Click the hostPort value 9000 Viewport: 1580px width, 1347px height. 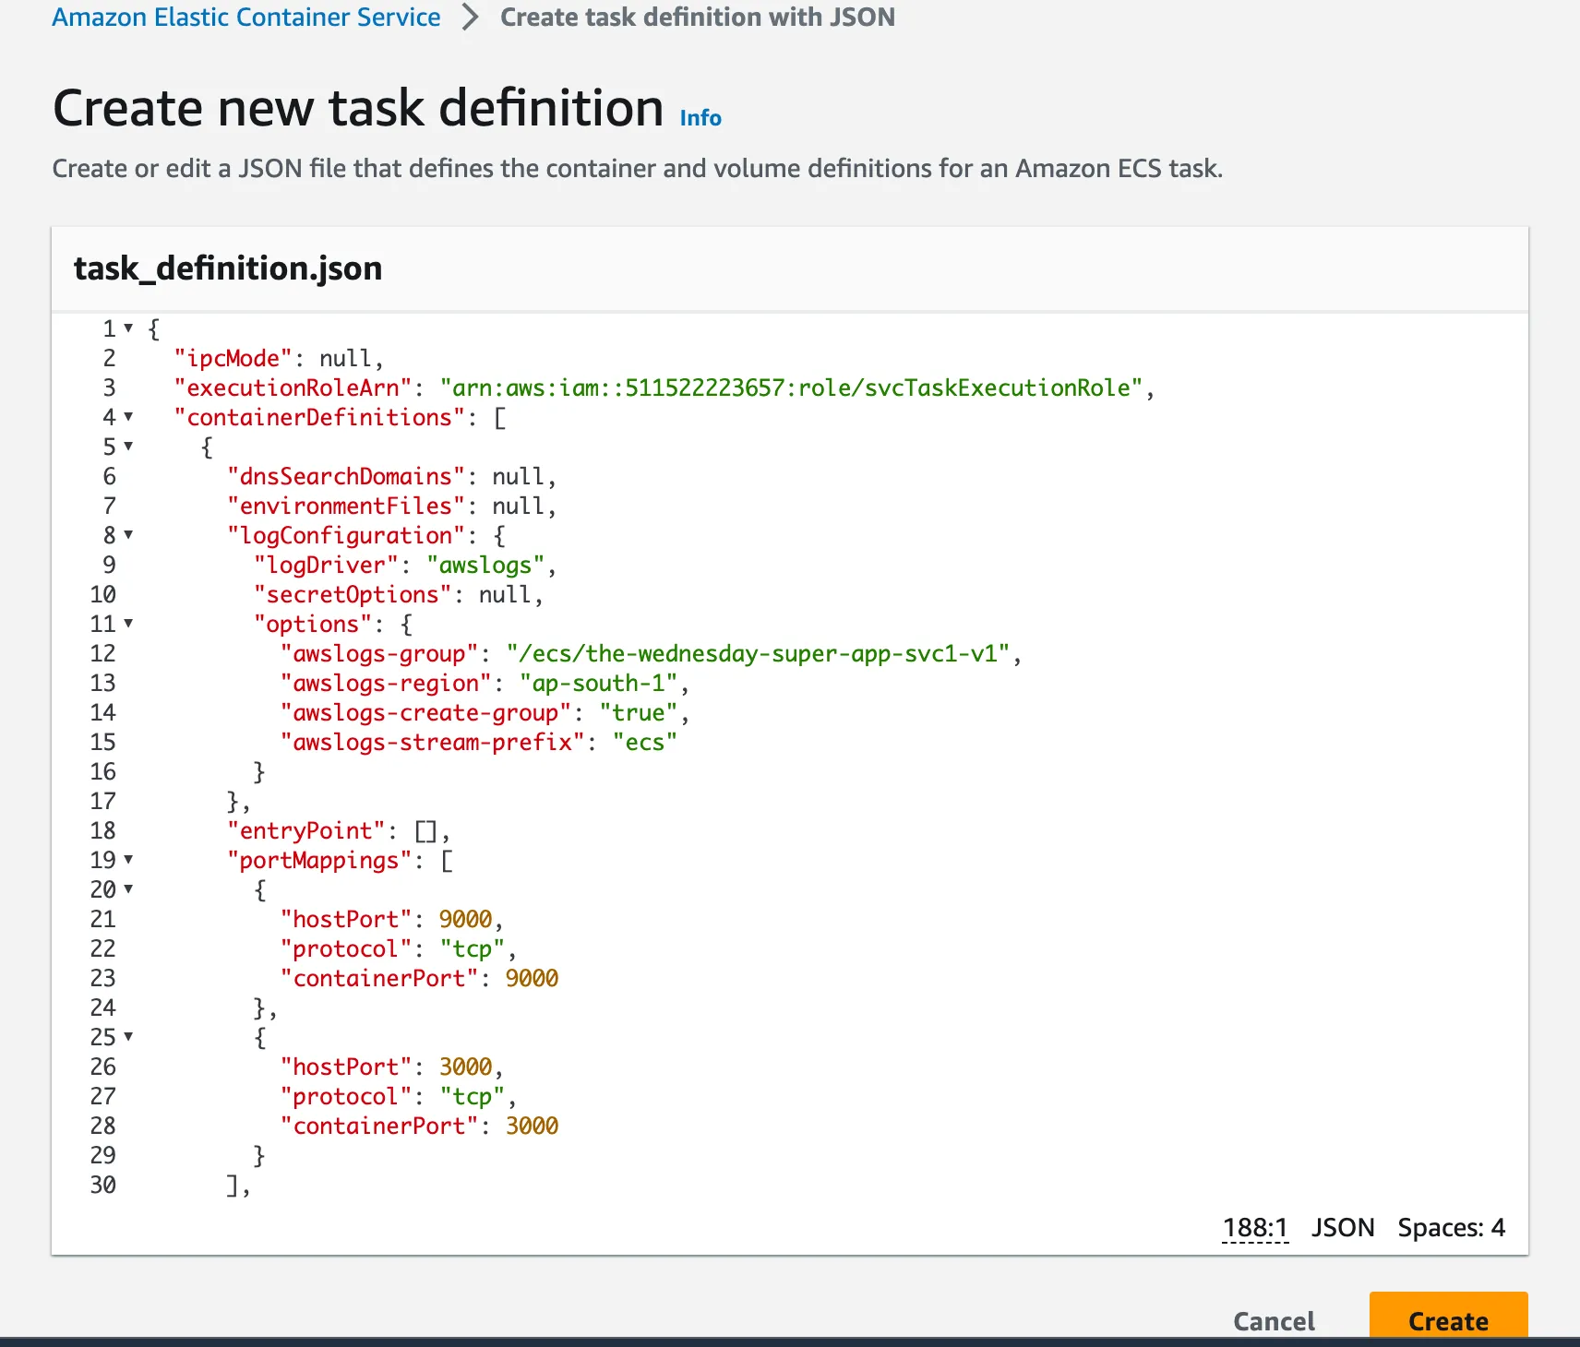(x=465, y=919)
